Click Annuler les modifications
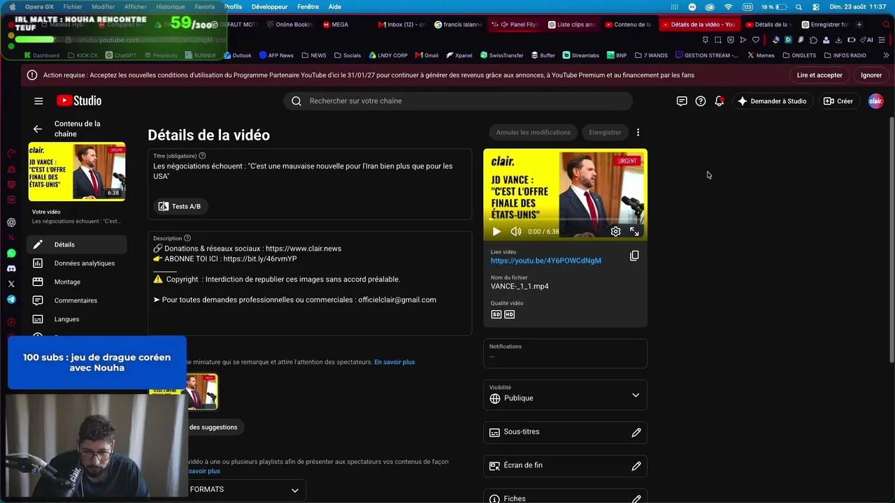This screenshot has width=895, height=503. (534, 132)
